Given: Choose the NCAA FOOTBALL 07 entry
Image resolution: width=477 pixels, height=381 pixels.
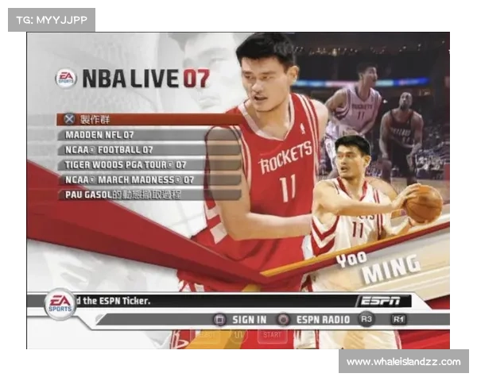Looking at the screenshot, I should coord(149,149).
